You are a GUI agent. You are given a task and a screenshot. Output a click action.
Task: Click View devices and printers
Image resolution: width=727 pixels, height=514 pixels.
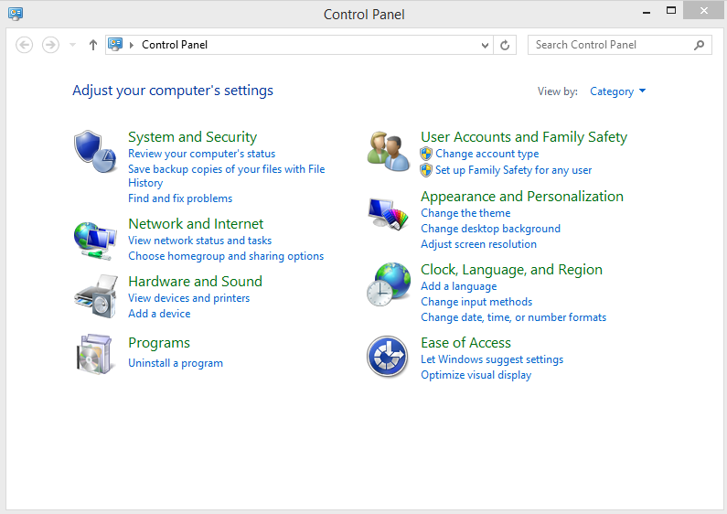coord(189,298)
